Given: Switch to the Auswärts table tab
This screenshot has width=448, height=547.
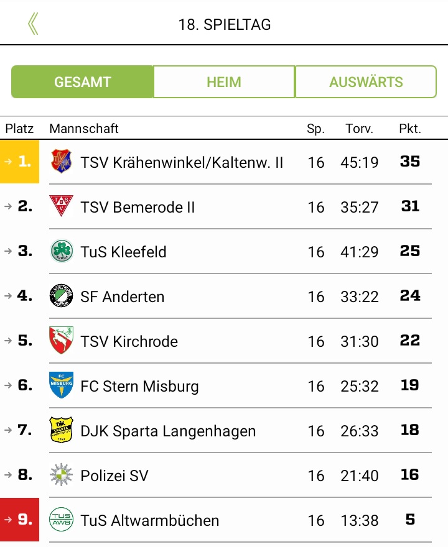Looking at the screenshot, I should point(366,82).
